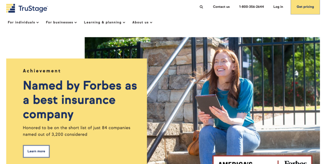Open the Contact us link
Screen dimensions: 325x164
tap(221, 7)
